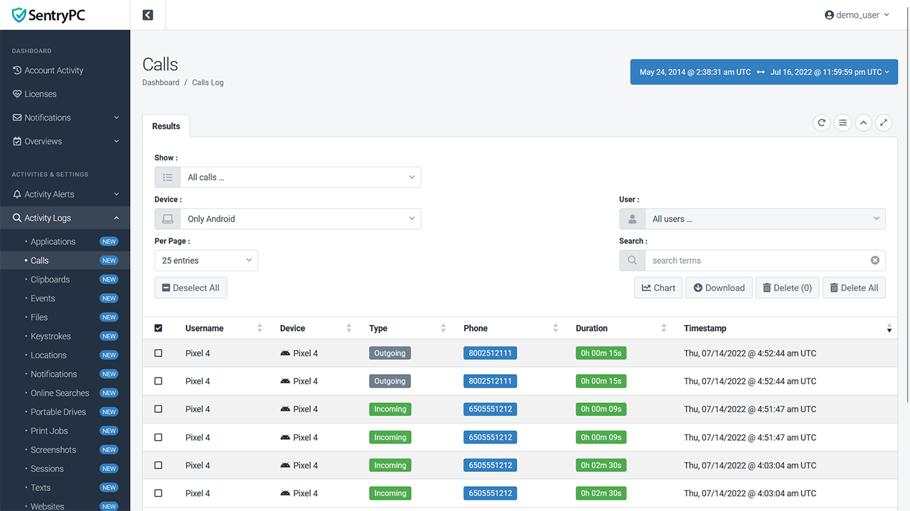This screenshot has height=511, width=910.
Task: Sort by Username column arrows
Action: point(259,328)
